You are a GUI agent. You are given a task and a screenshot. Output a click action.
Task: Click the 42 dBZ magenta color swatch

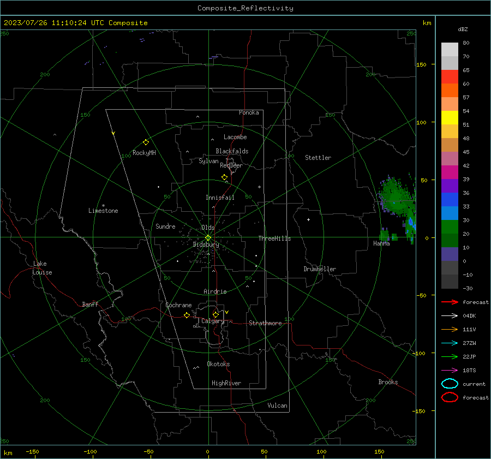pyautogui.click(x=450, y=172)
